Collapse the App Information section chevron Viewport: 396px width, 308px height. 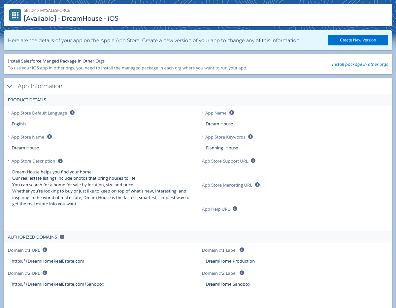pos(10,86)
